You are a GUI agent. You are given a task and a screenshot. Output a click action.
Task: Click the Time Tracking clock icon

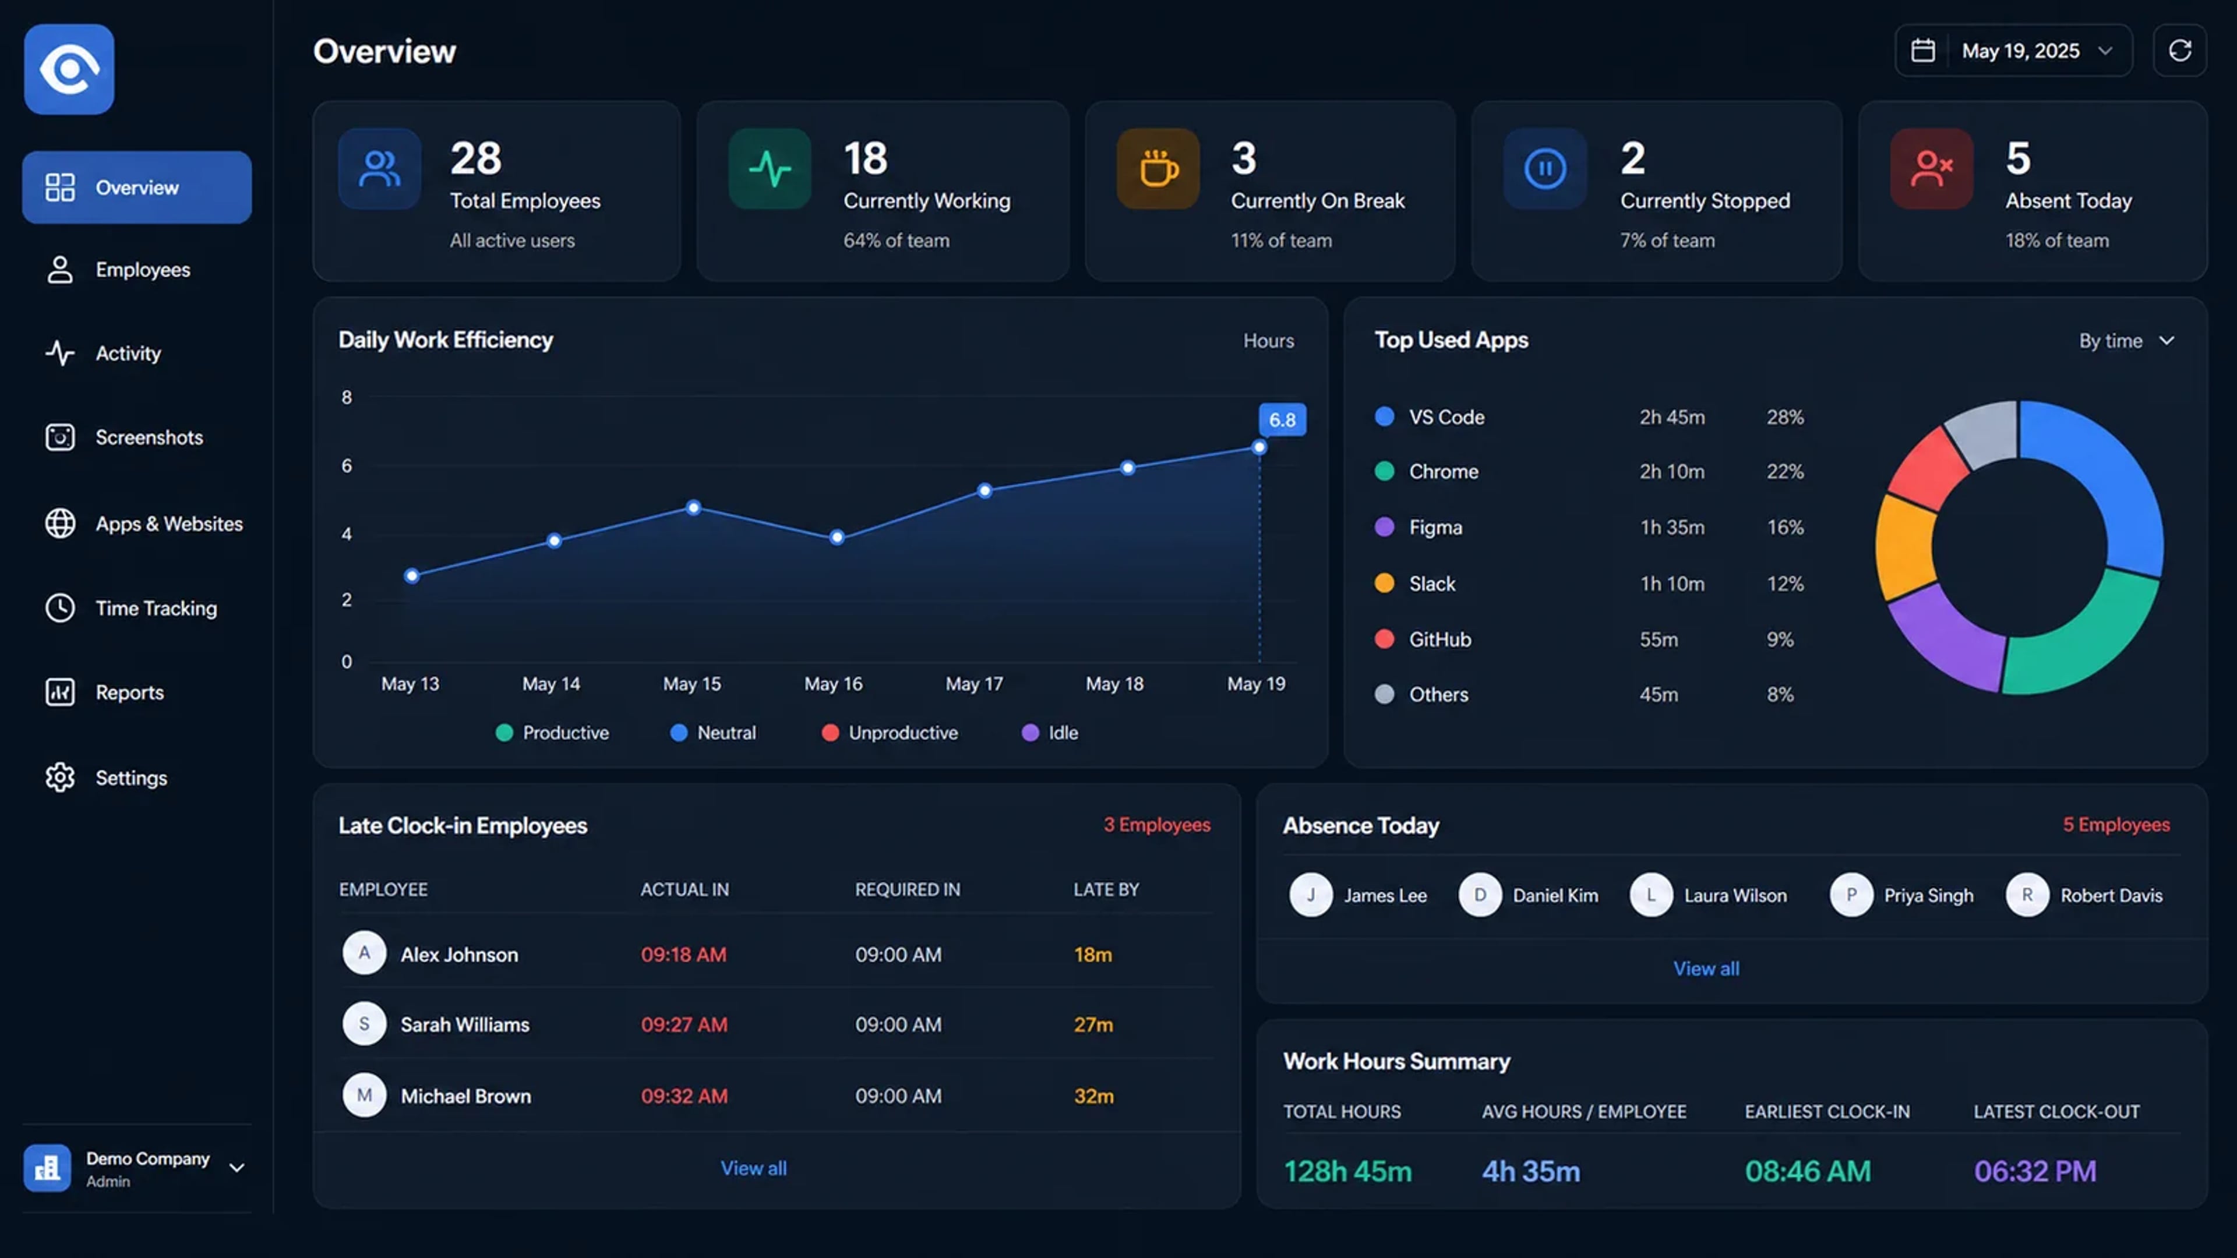(x=60, y=607)
